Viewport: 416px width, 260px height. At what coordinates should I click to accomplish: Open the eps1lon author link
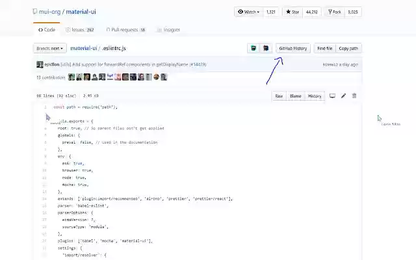52,64
